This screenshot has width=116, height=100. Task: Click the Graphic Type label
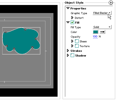click(x=79, y=13)
